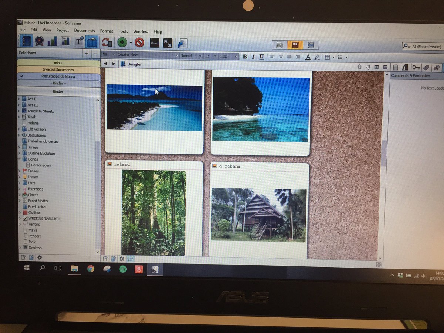Open the File menu
Screen dimensions: 444x333
[x=22, y=30]
